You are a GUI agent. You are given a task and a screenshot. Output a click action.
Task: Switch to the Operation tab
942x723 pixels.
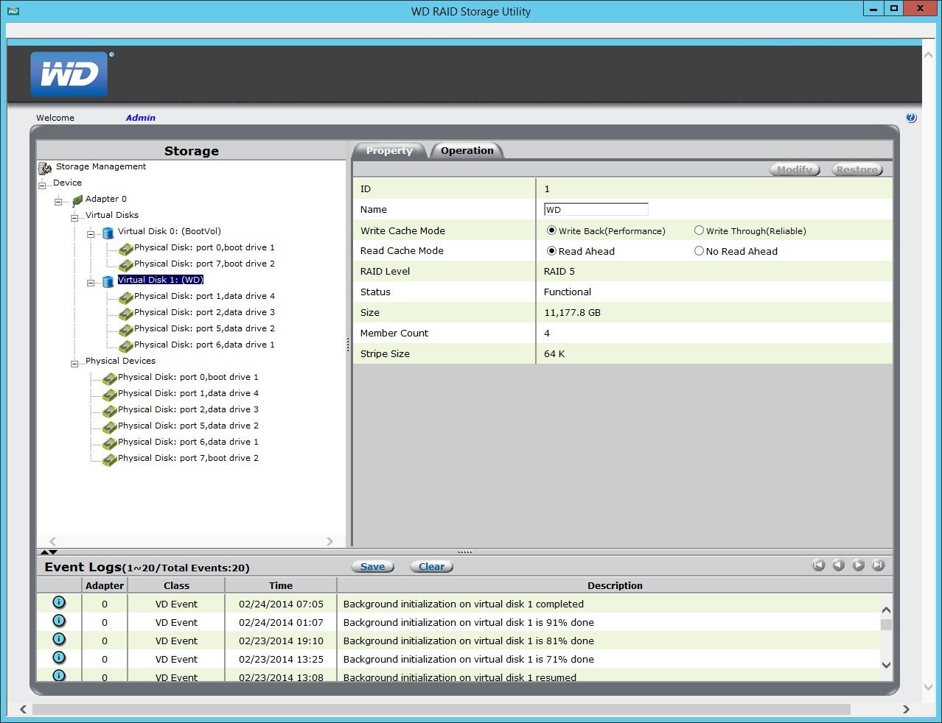tap(467, 150)
